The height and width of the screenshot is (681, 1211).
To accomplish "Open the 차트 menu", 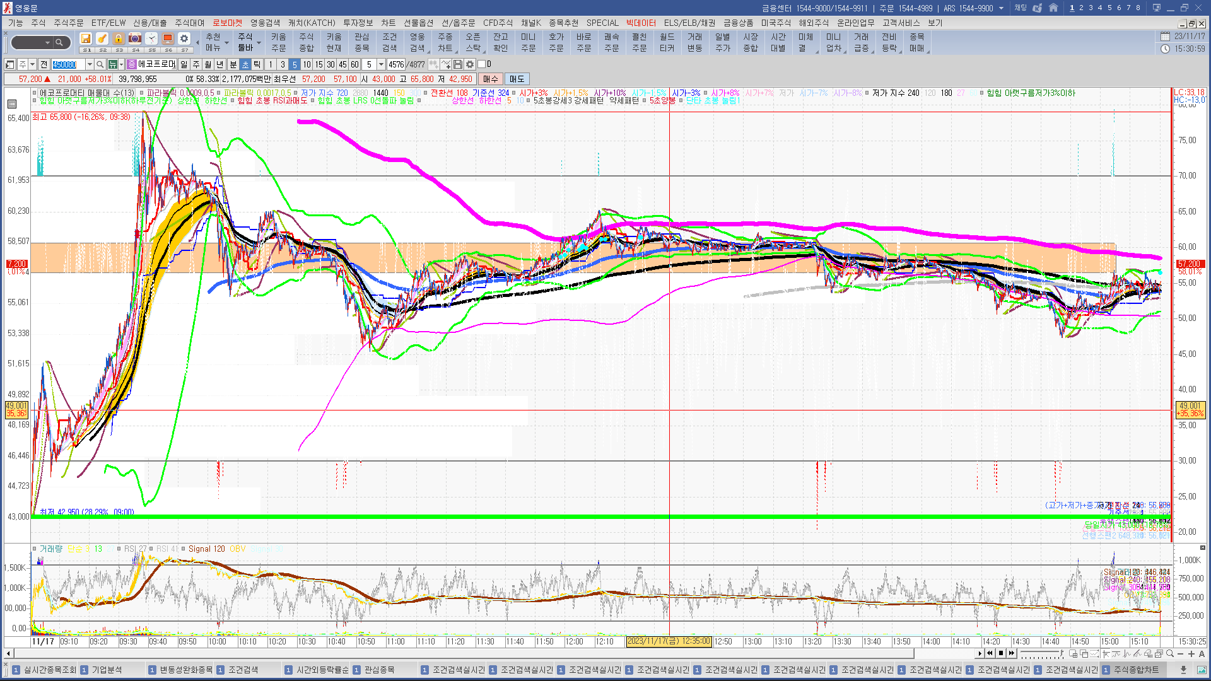I will click(388, 23).
